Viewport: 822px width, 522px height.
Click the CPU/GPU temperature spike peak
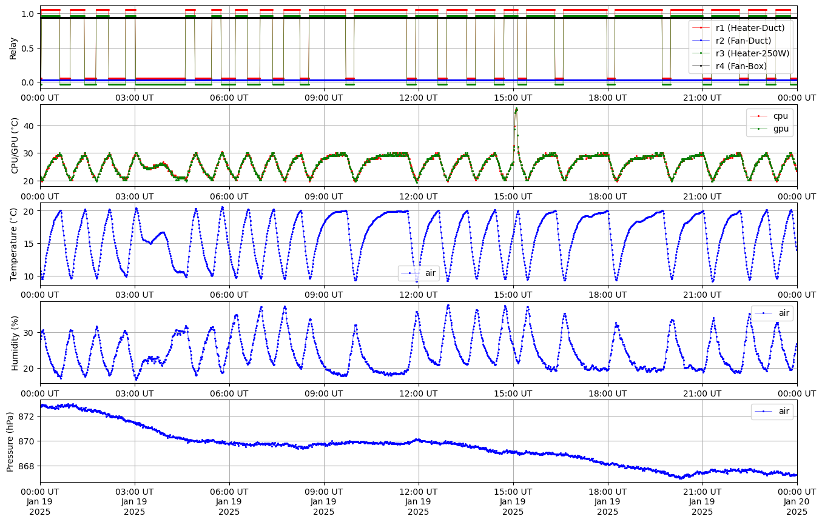[x=516, y=109]
